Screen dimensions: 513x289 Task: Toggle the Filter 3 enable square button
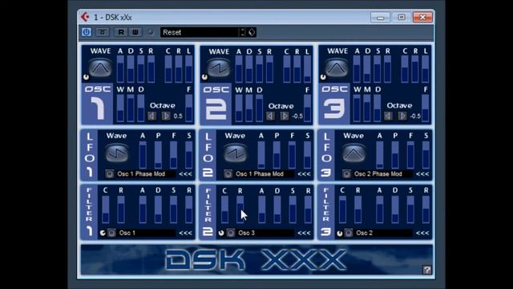click(349, 233)
